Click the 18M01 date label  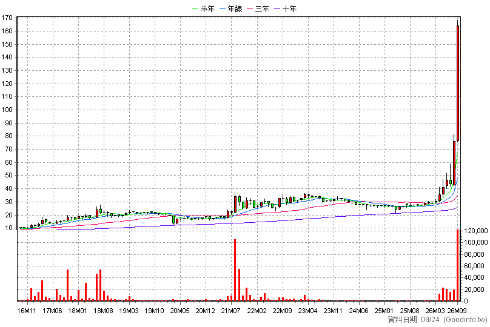78,311
